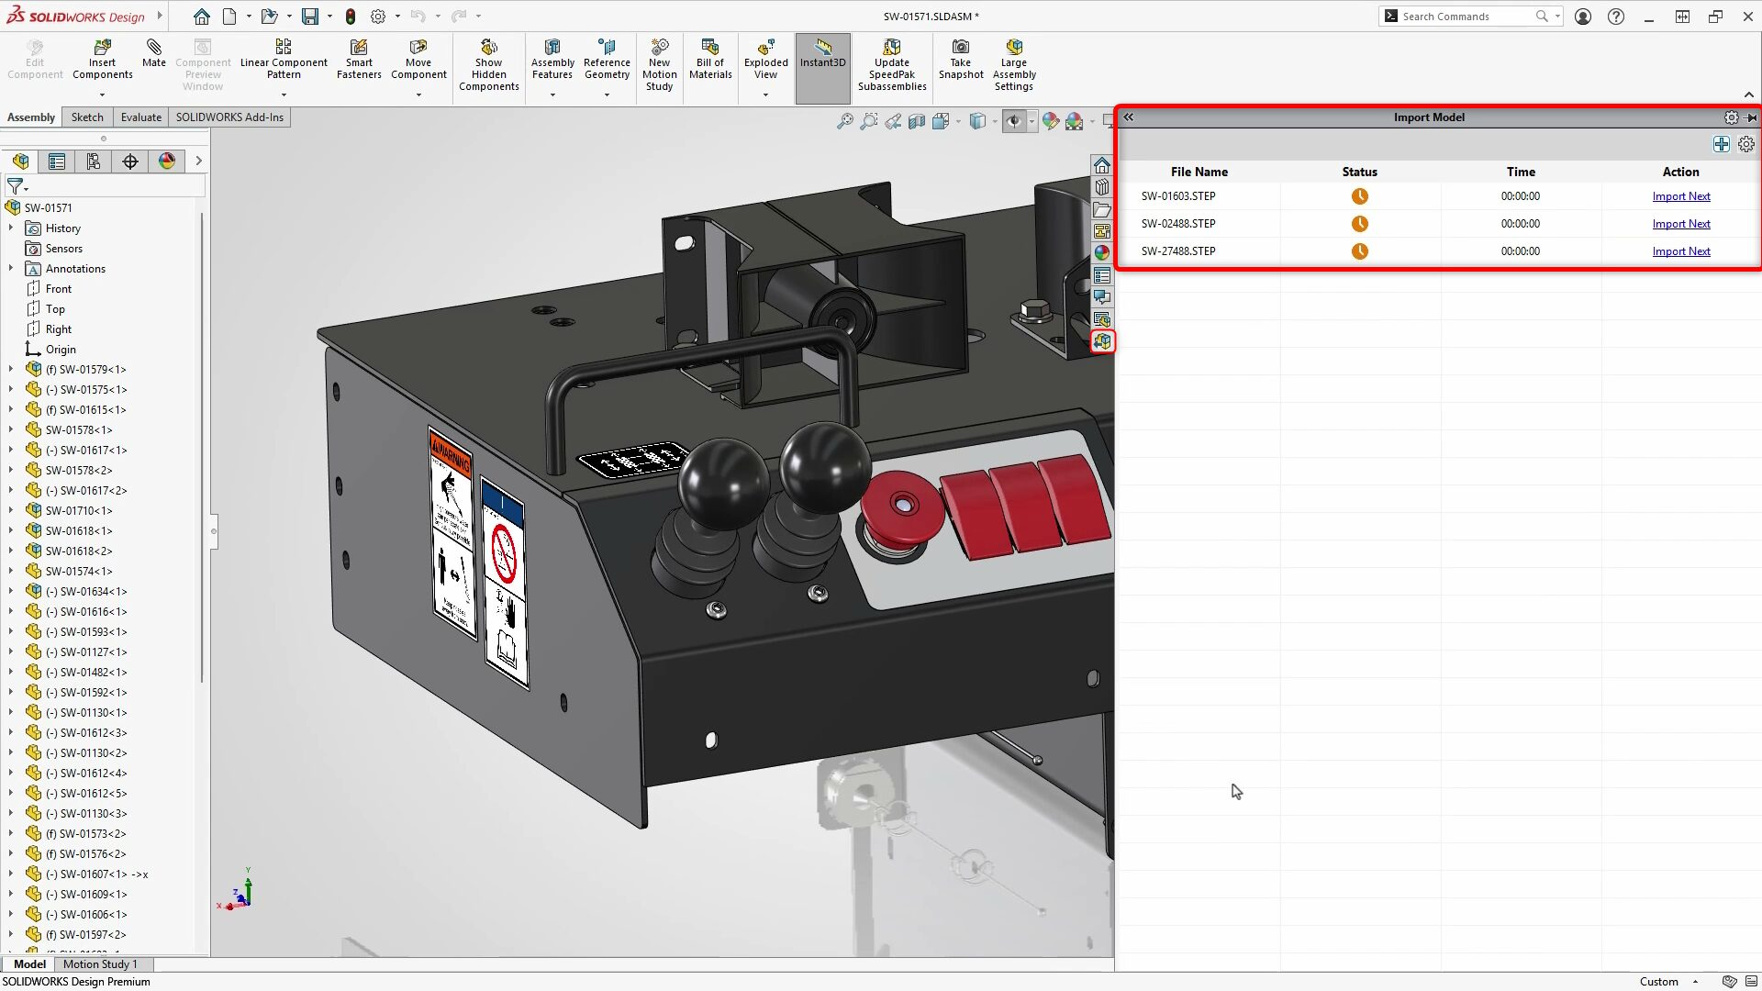Click Show Hidden Components icon
The image size is (1762, 991).
click(488, 48)
